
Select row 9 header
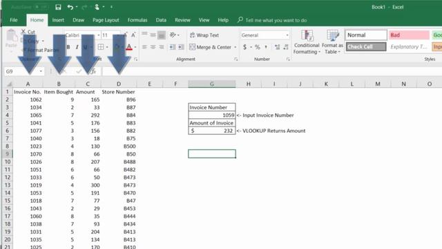click(x=8, y=154)
